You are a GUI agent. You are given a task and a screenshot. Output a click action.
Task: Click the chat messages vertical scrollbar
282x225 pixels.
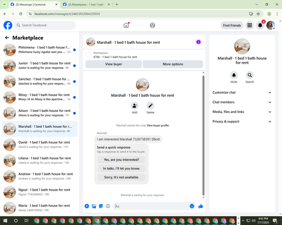pyautogui.click(x=203, y=135)
